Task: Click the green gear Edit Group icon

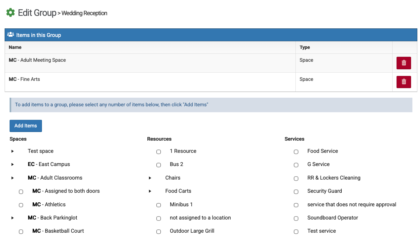Action: point(11,13)
